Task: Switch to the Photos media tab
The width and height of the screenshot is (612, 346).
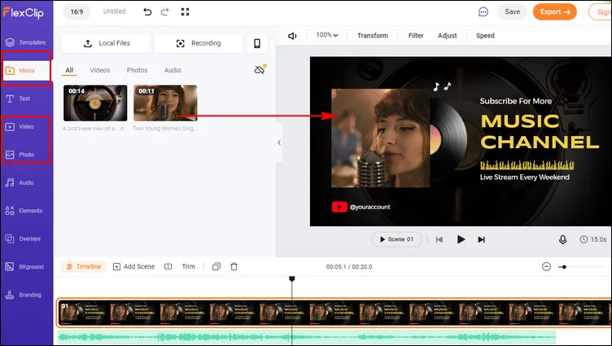Action: click(137, 70)
